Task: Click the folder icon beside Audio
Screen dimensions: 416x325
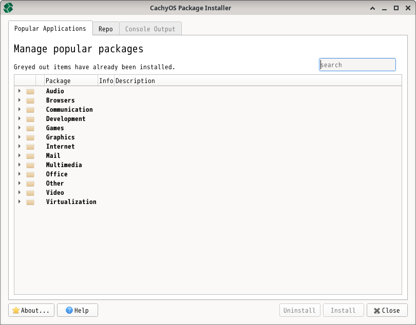Action: [x=30, y=91]
